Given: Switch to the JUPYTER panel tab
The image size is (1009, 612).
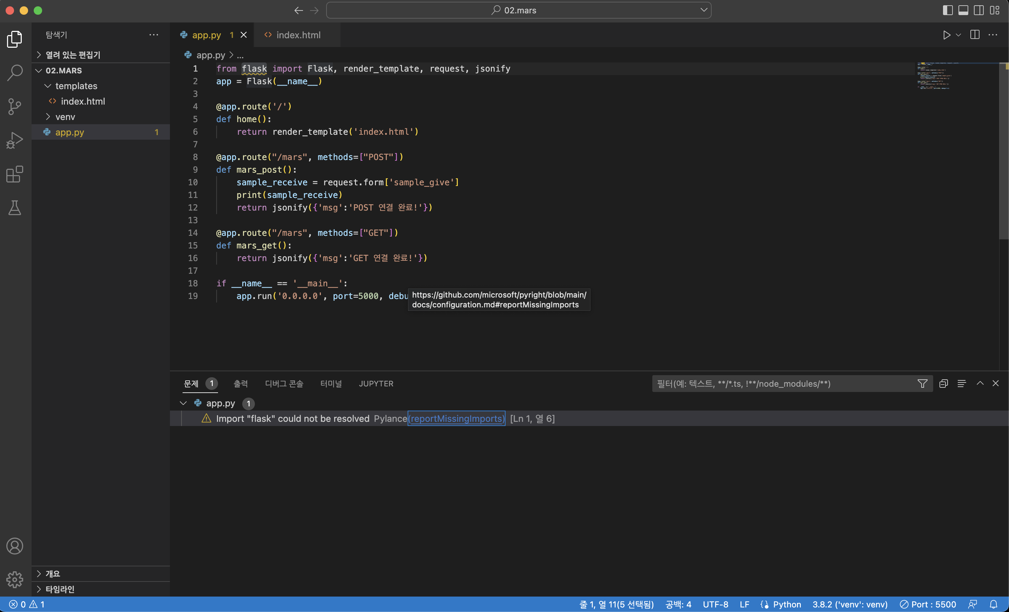Looking at the screenshot, I should pos(376,384).
